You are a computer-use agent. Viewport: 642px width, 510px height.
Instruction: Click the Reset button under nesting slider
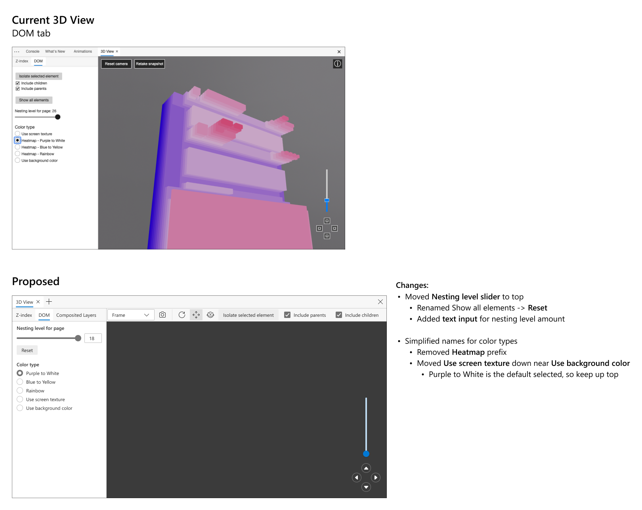click(27, 350)
